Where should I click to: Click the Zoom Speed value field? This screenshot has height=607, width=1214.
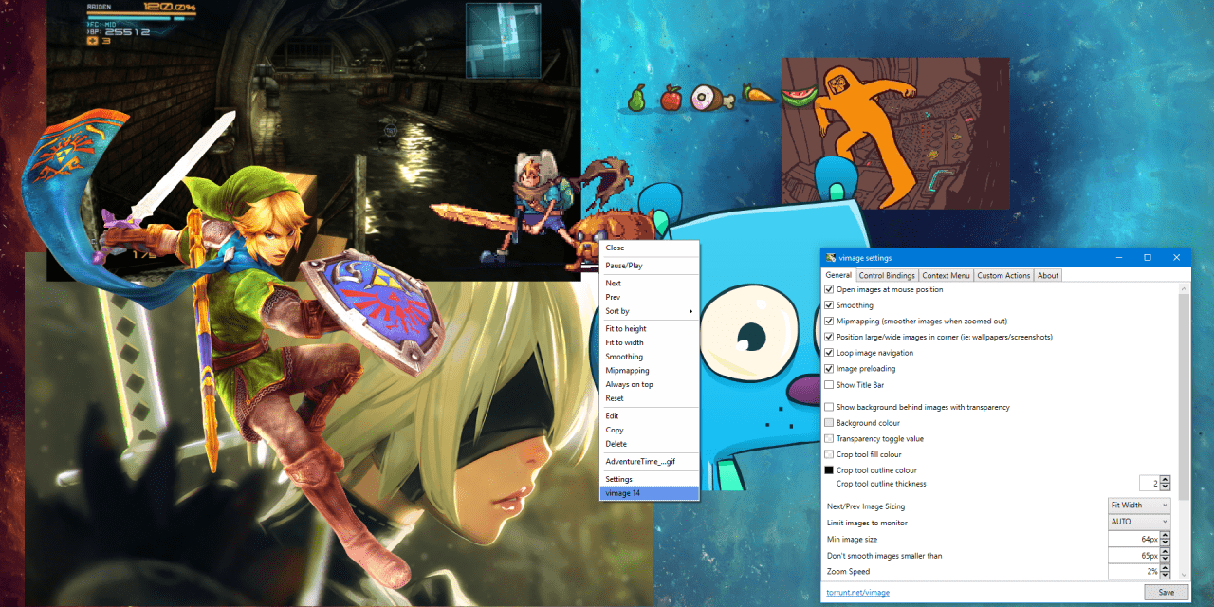[1133, 571]
